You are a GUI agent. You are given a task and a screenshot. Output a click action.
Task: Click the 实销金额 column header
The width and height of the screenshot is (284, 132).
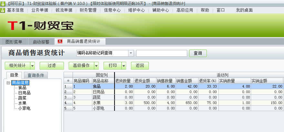[267, 81]
